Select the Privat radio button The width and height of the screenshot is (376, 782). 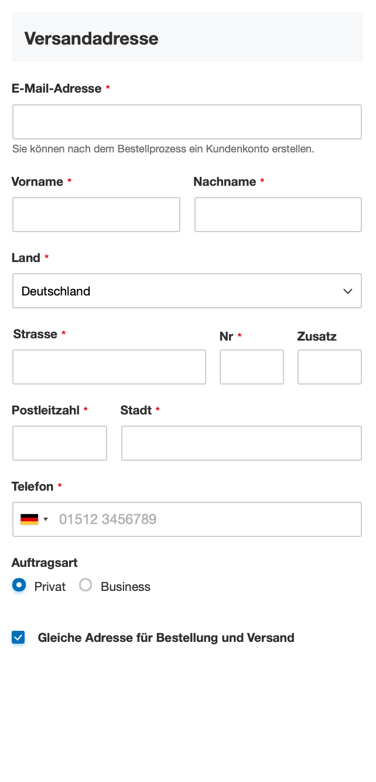click(18, 585)
